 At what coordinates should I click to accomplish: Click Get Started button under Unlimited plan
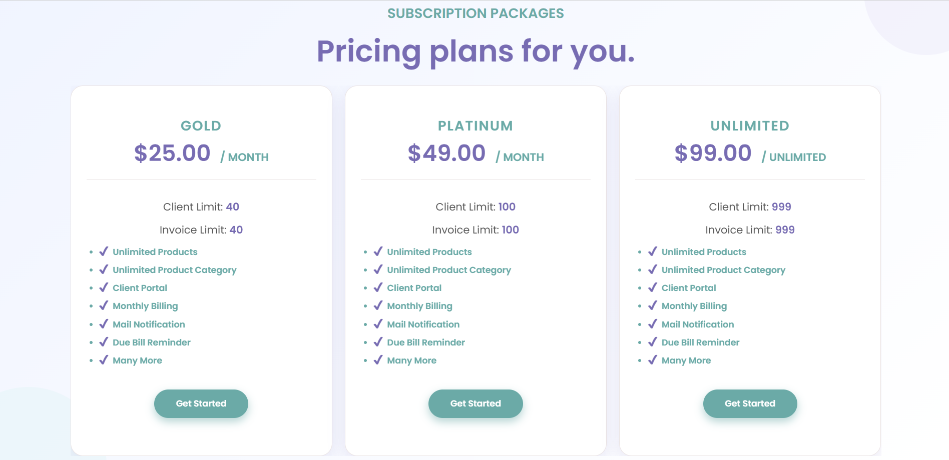tap(750, 403)
